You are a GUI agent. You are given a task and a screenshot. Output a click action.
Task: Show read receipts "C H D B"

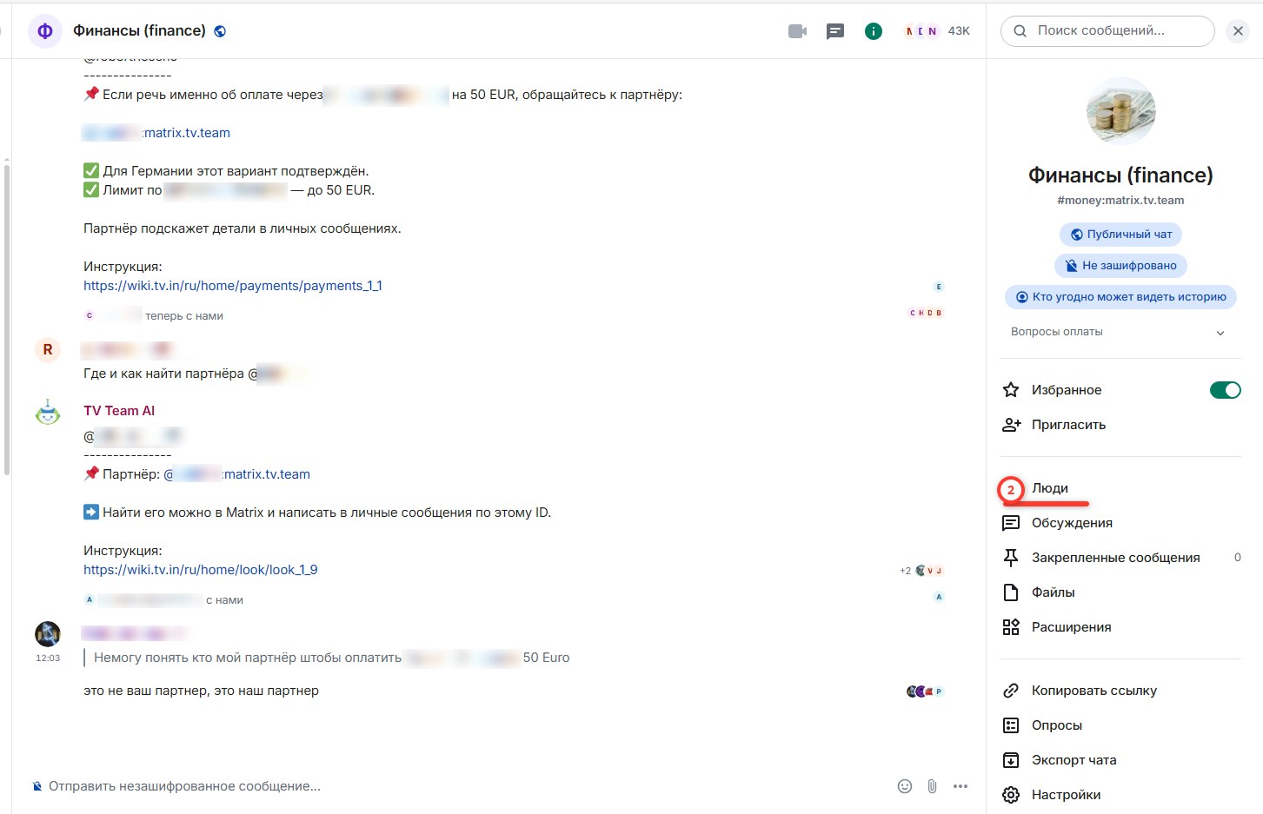pyautogui.click(x=926, y=313)
